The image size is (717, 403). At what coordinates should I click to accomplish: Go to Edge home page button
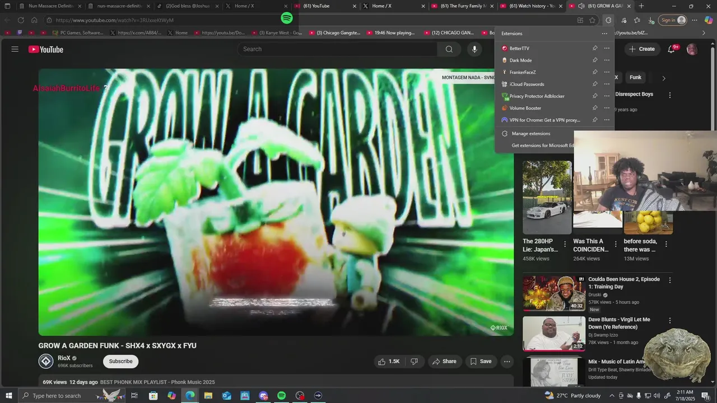tap(34, 20)
